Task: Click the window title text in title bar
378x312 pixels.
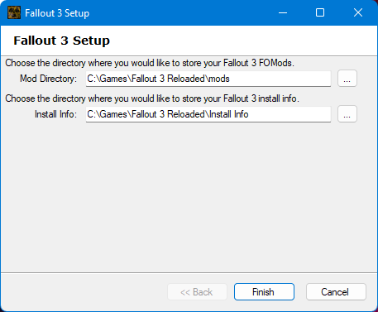Action: click(57, 13)
